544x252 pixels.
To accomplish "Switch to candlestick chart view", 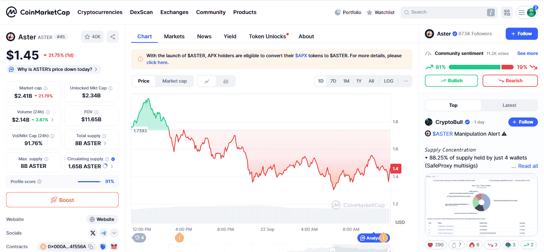I will point(226,81).
